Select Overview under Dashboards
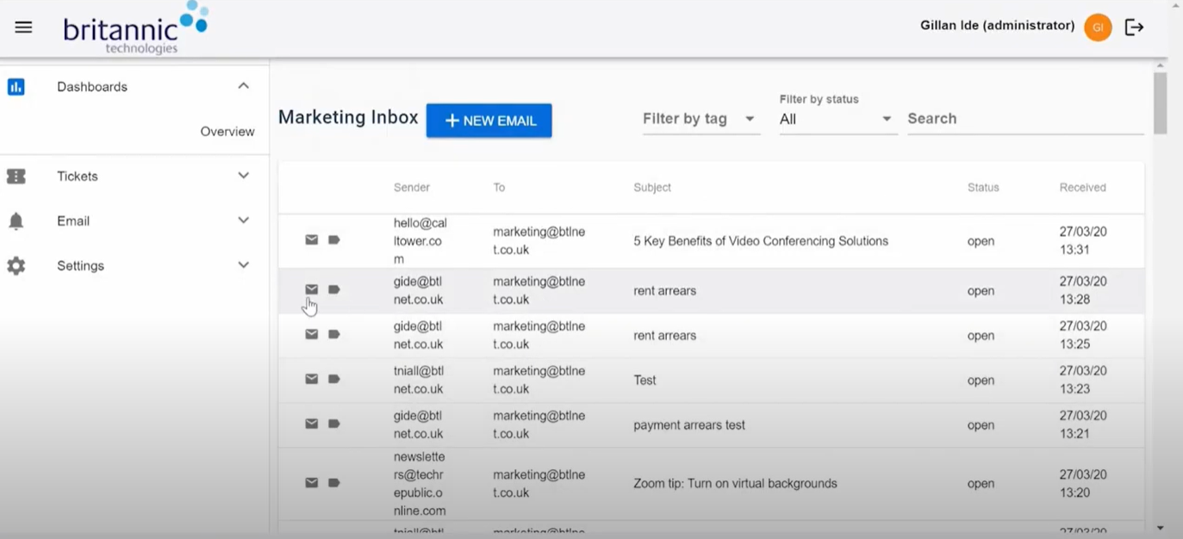Screen dimensions: 1183x539 click(x=227, y=131)
